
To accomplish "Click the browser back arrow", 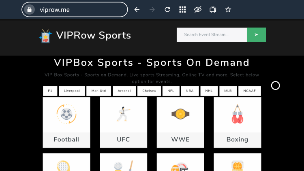I will [x=137, y=10].
